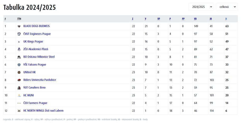Click the BLACK DOGS BUDWEIS team logo
The width and height of the screenshot is (241, 124).
(19, 26)
